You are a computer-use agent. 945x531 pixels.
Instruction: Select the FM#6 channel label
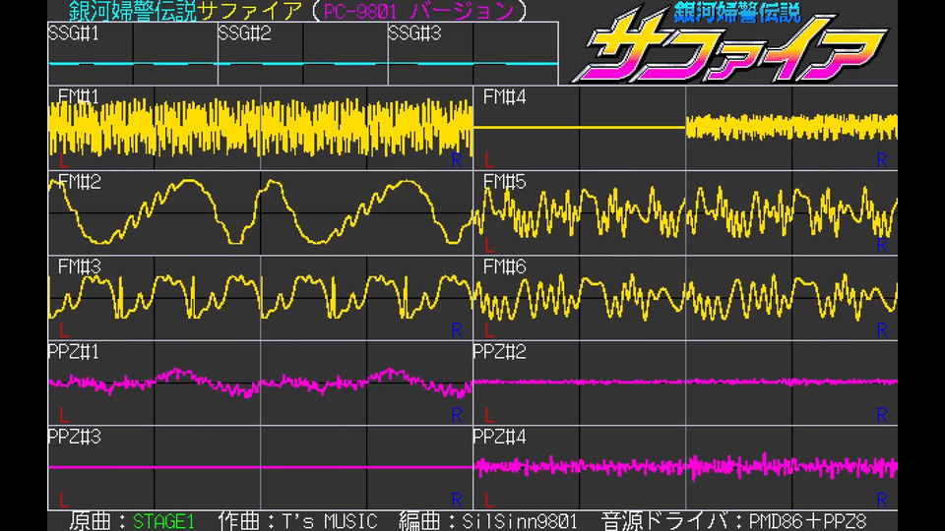[504, 266]
